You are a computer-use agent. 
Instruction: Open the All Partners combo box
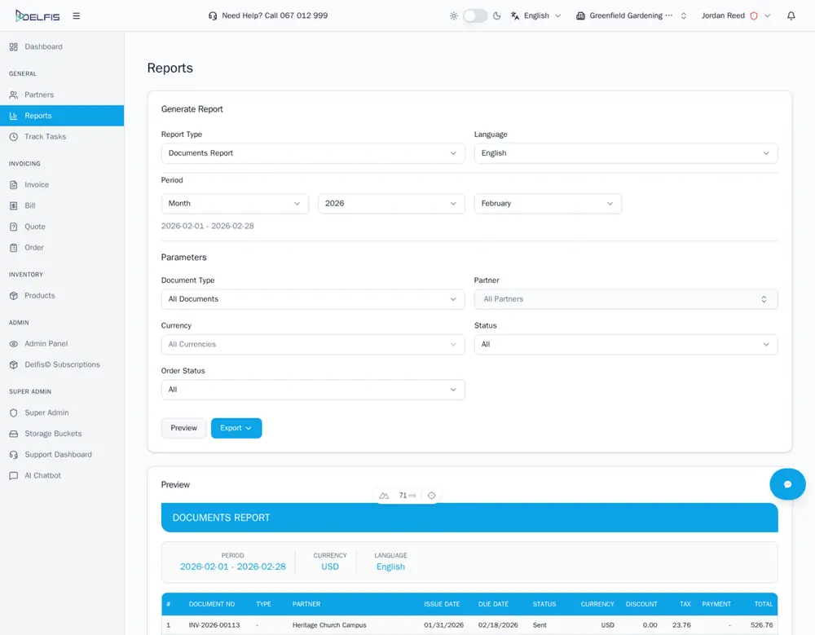tap(625, 299)
